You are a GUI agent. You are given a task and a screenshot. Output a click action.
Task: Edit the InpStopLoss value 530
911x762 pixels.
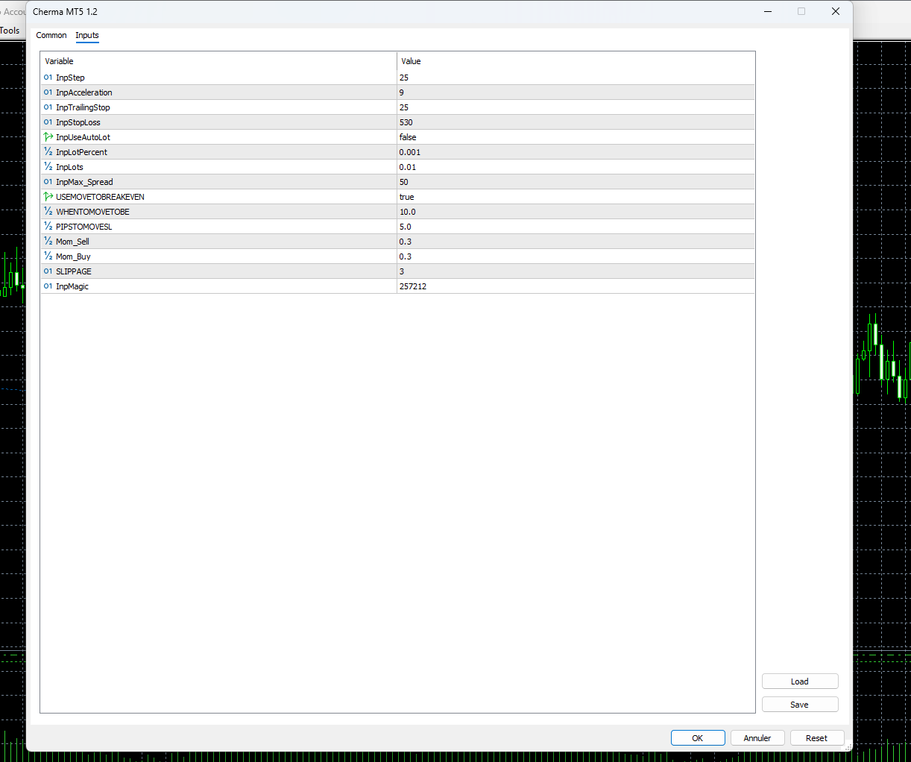pos(576,122)
